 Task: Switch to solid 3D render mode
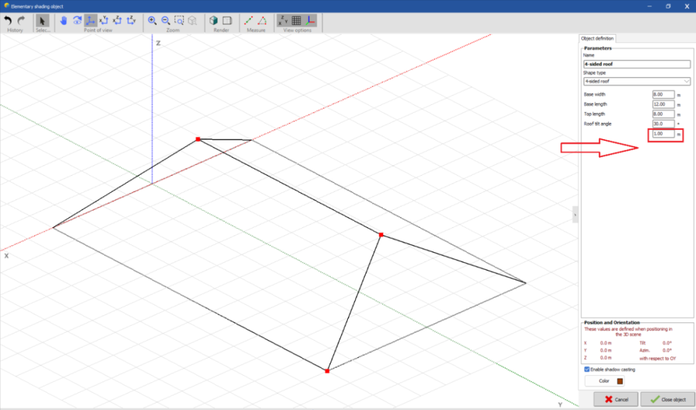(214, 20)
